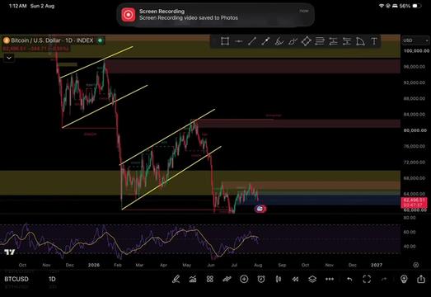Image resolution: width=431 pixels, height=297 pixels.
Task: Select the rectangle shape tool in the favorites toolbar
Action: point(225,41)
